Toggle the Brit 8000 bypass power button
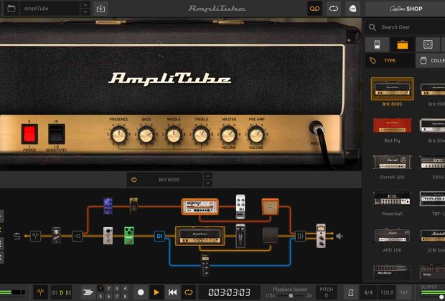The image size is (445, 301). (x=134, y=180)
